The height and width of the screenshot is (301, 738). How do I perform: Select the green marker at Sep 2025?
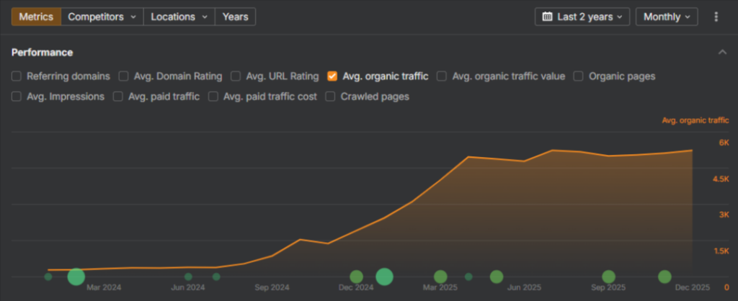point(608,277)
